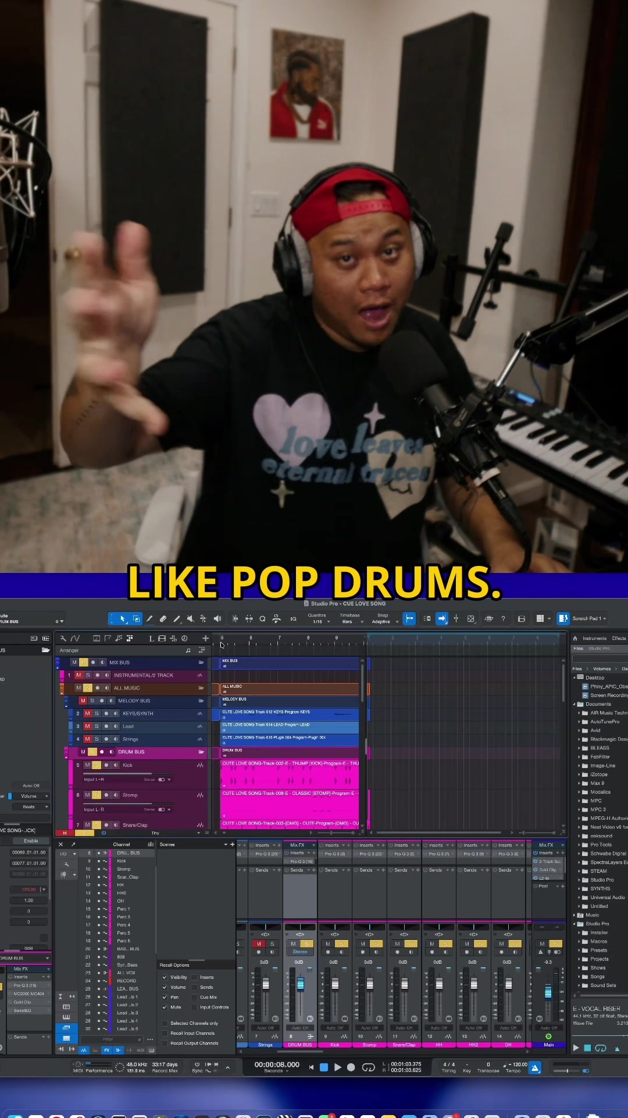Click the Play button in transport
Image resolution: width=628 pixels, height=1118 pixels.
pyautogui.click(x=337, y=1067)
